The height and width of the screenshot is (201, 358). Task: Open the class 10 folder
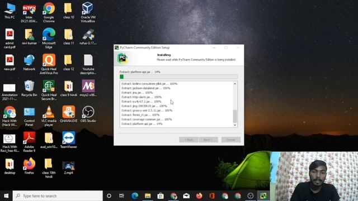pyautogui.click(x=68, y=11)
